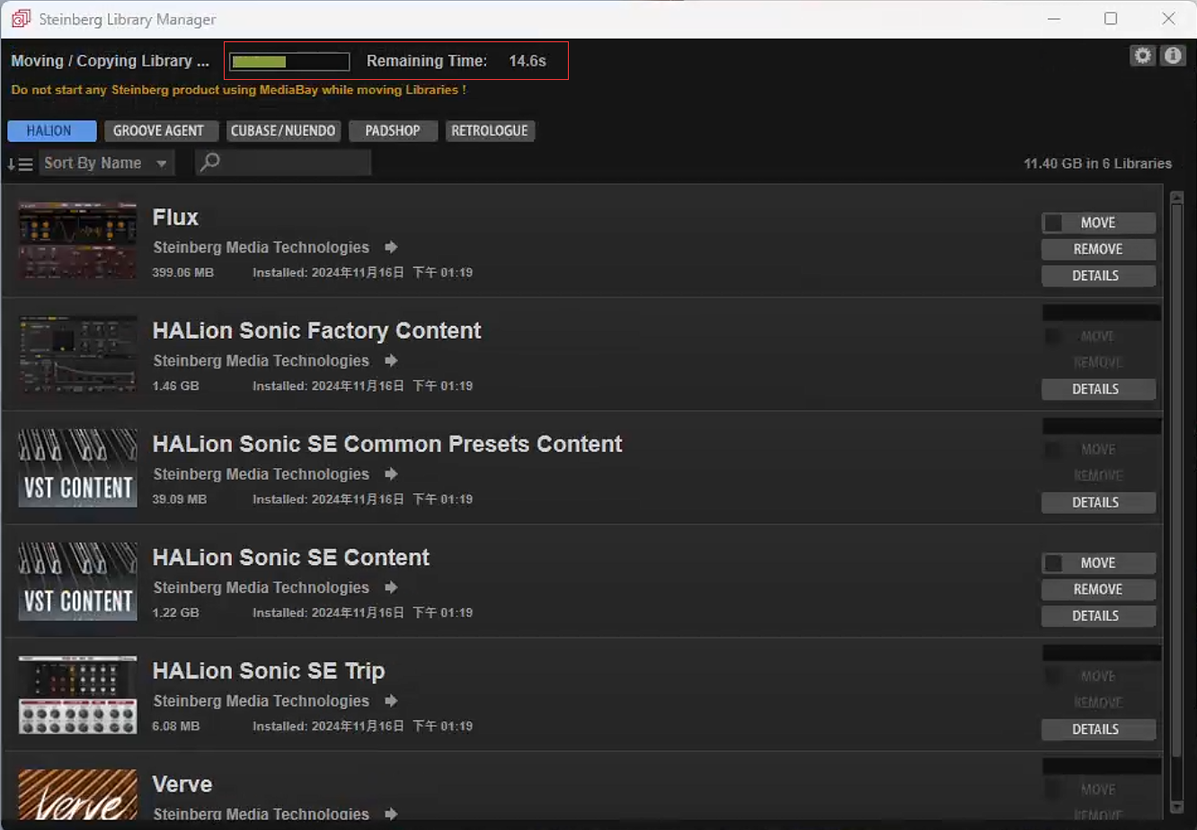Switch to the CUBASE/NUENDO tab
This screenshot has width=1197, height=830.
pyautogui.click(x=283, y=130)
